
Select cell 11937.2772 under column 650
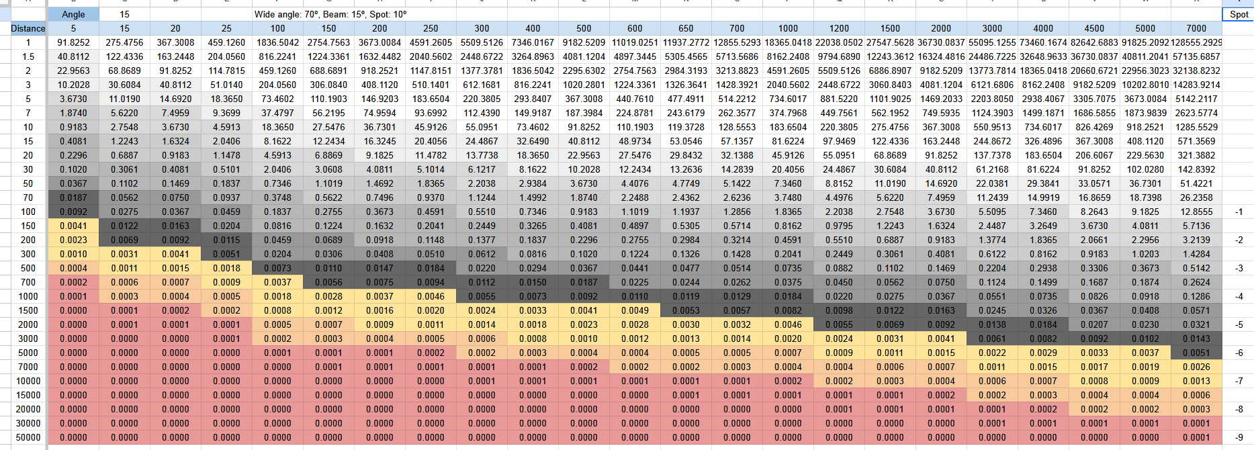pyautogui.click(x=686, y=42)
